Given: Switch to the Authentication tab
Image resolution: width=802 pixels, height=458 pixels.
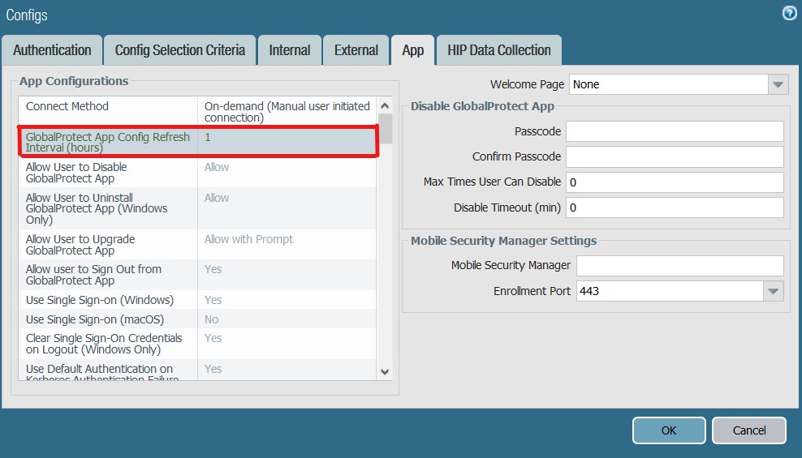Looking at the screenshot, I should 52,50.
